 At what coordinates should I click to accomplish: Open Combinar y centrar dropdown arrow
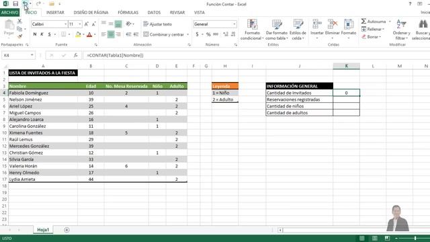pos(188,34)
